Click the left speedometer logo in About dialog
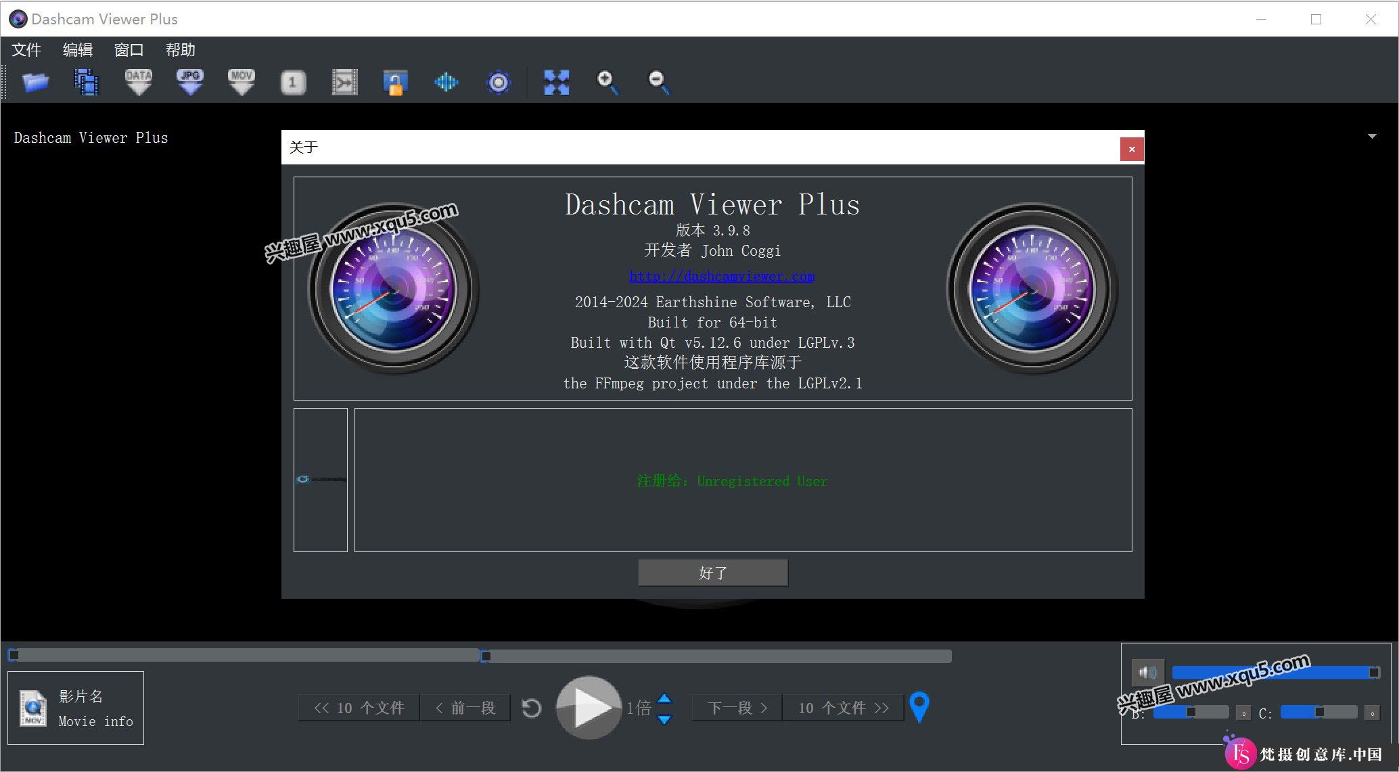The image size is (1399, 772). (394, 288)
